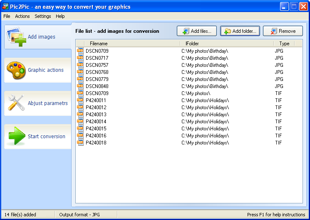Select the filename DSCN0779

97,79
